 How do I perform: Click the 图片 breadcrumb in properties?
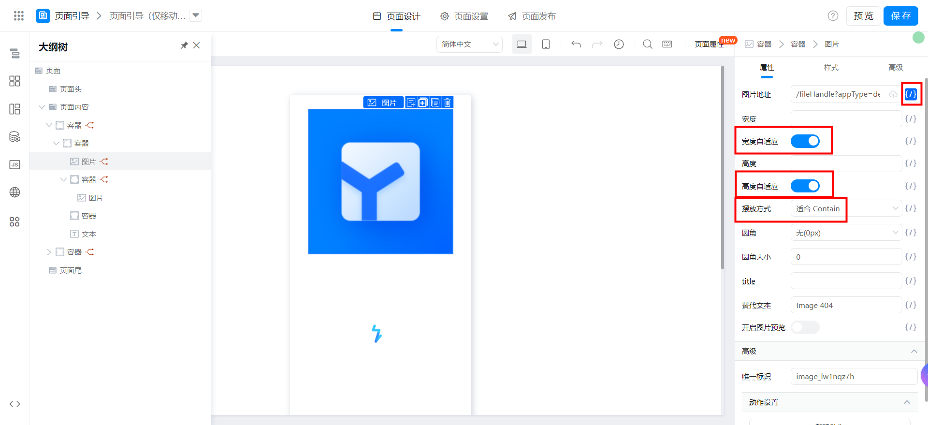(x=832, y=44)
